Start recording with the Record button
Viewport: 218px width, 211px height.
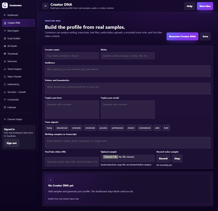[163, 158]
